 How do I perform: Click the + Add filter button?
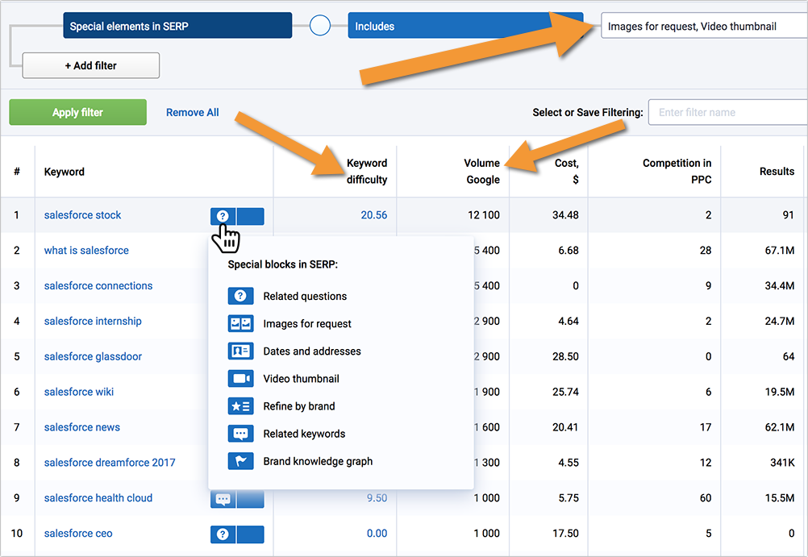tap(90, 65)
